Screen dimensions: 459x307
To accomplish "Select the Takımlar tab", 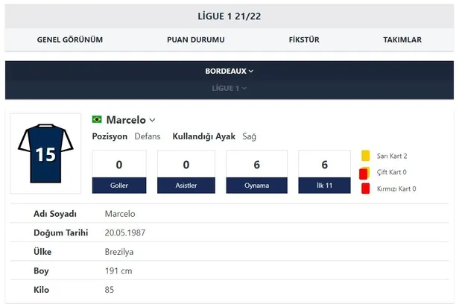I will coord(402,39).
